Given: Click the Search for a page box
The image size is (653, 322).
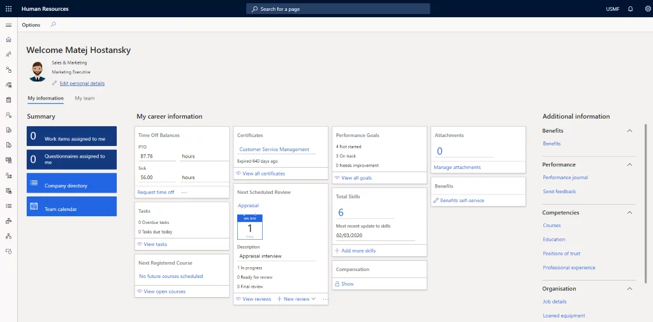Looking at the screenshot, I should (x=338, y=9).
